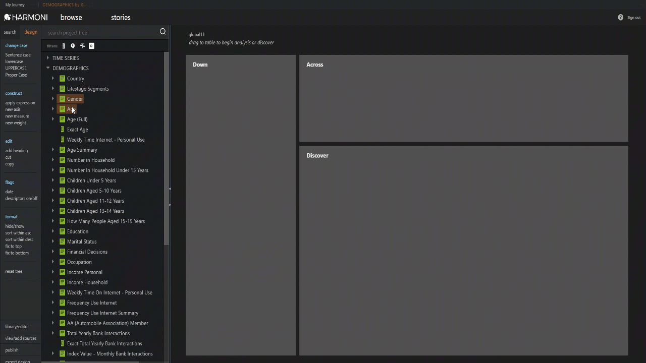646x363 pixels.
Task: Click the Occupation variable icon
Action: point(62,262)
